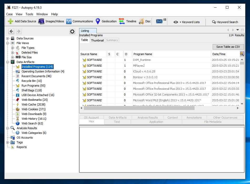The width and height of the screenshot is (250, 184).
Task: Open the Communications visualization icon
Action: pyautogui.click(x=69, y=21)
